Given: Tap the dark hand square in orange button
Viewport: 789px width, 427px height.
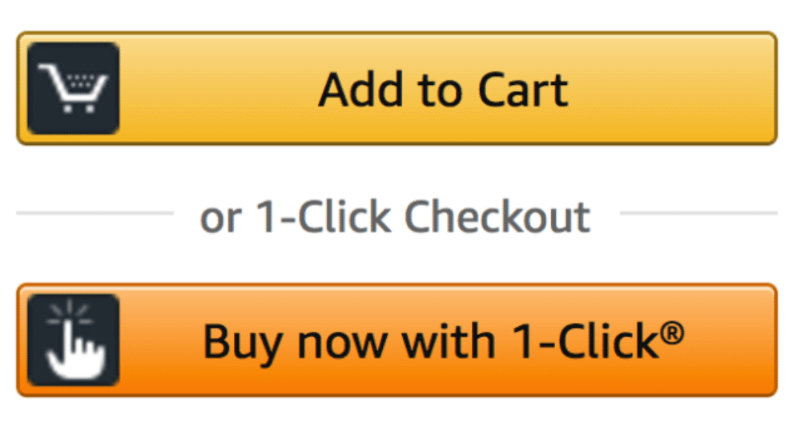Looking at the screenshot, I should click(74, 340).
